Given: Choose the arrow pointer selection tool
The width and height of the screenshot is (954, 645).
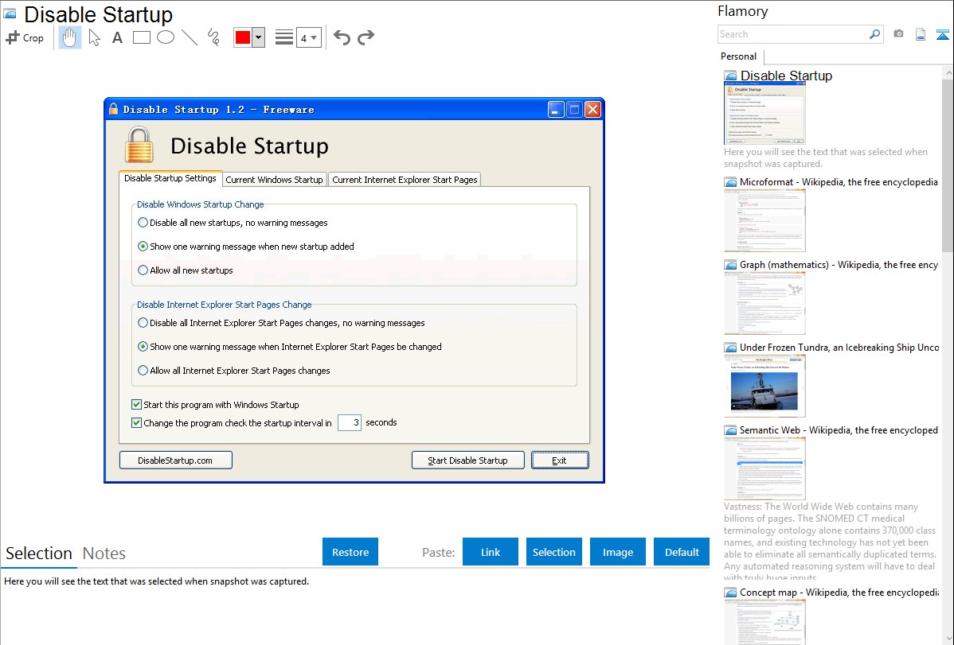Looking at the screenshot, I should [x=94, y=37].
